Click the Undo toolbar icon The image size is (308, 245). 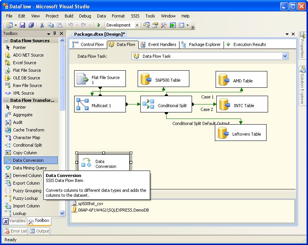(x=70, y=25)
